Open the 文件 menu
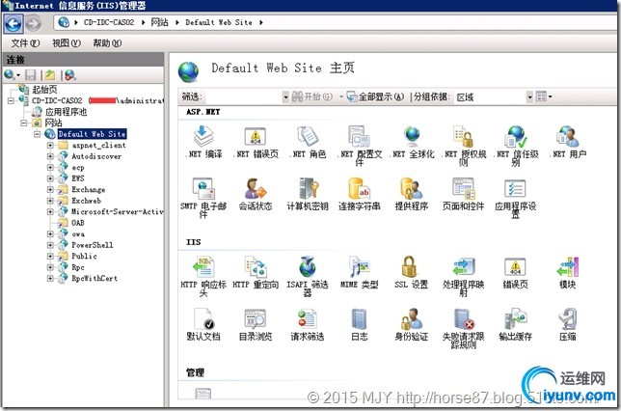The image size is (621, 411). point(25,43)
